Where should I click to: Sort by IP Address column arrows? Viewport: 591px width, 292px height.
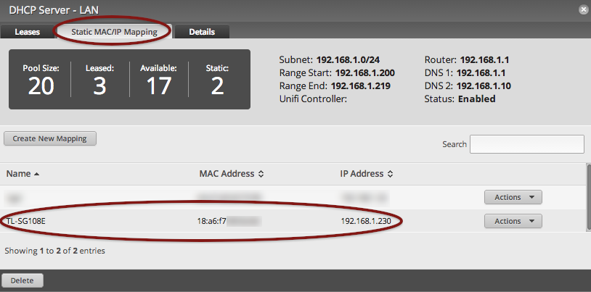pyautogui.click(x=390, y=174)
